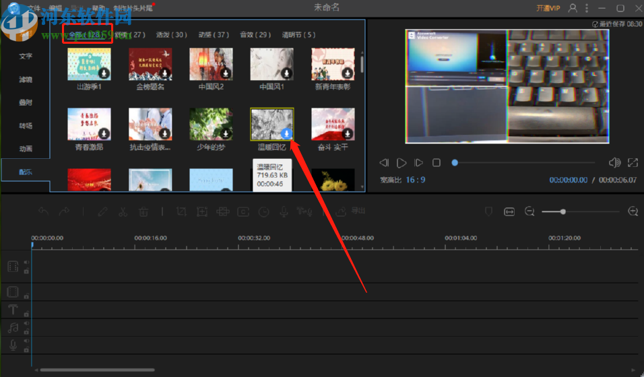Screen dimensions: 644x377
Task: Step to the next frame
Action: pyautogui.click(x=418, y=163)
